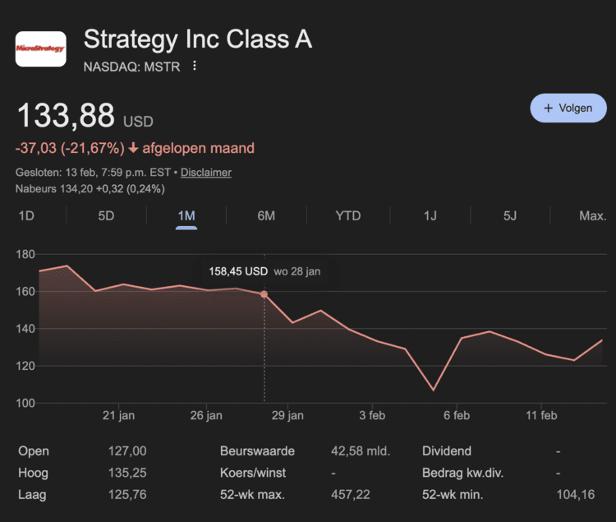Select the 1J one-year range
The width and height of the screenshot is (616, 522).
coord(430,215)
